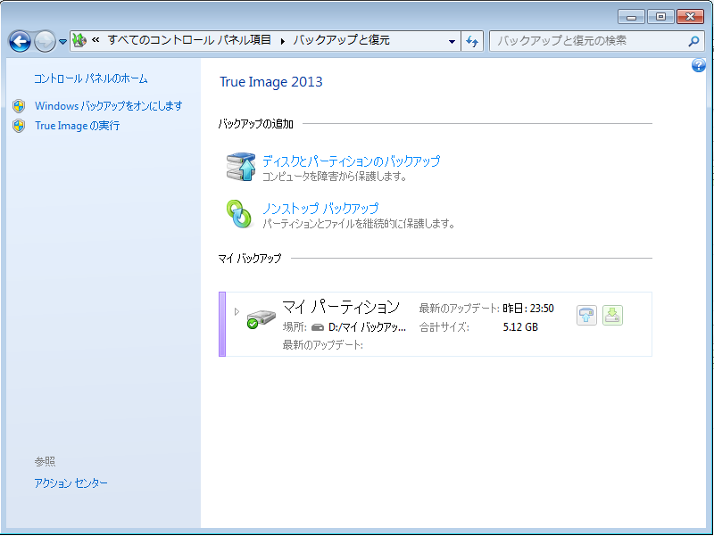Click パーティションとファイルを継続的に保護します。 description
The height and width of the screenshot is (536, 714).
point(359,224)
